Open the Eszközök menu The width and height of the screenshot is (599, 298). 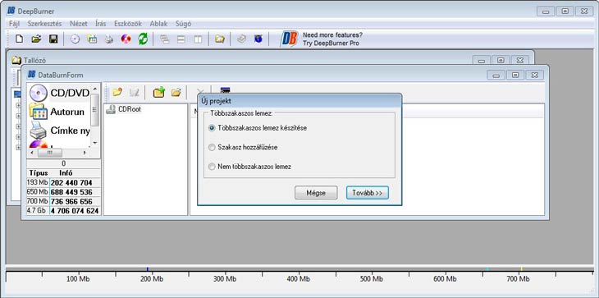[x=128, y=24]
